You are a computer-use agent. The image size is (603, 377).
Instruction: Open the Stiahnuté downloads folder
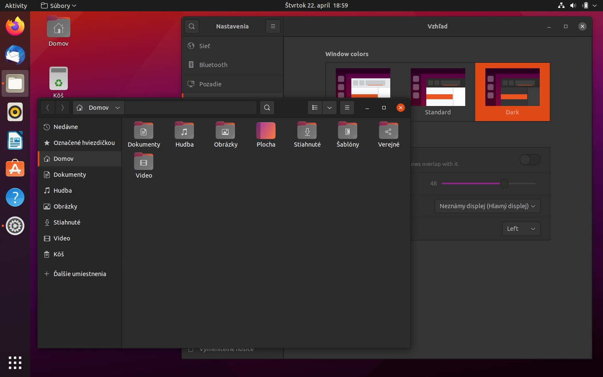click(x=307, y=134)
